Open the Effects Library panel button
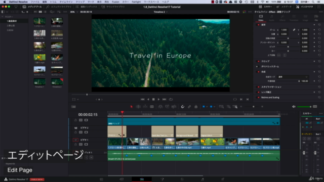 coord(59,7)
